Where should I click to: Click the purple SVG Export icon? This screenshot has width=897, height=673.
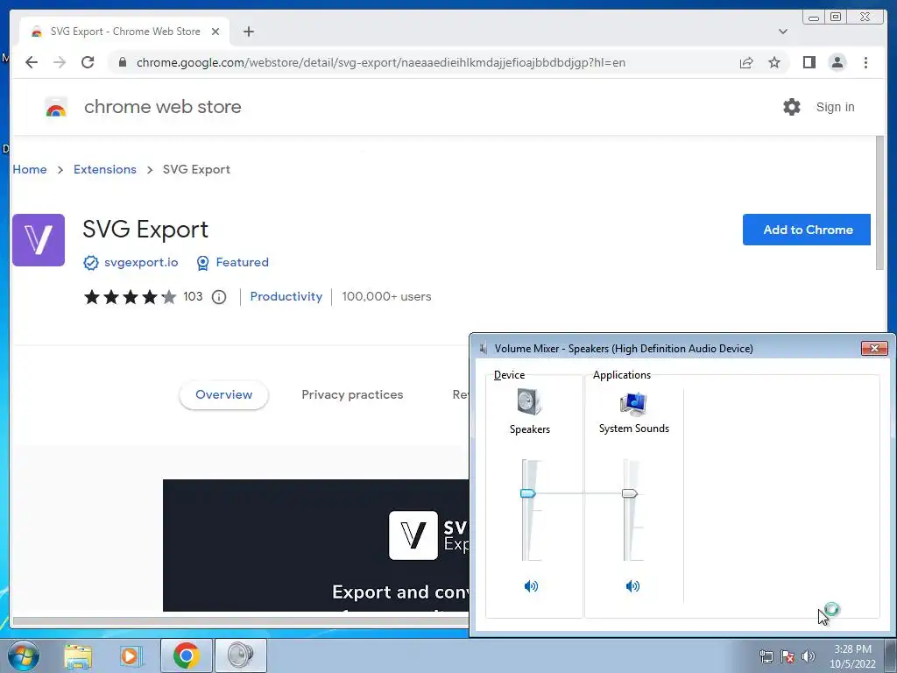point(39,240)
